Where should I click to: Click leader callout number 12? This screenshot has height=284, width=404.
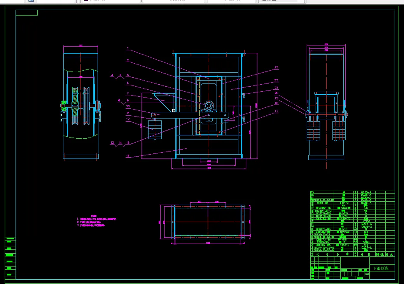pyautogui.click(x=128, y=119)
